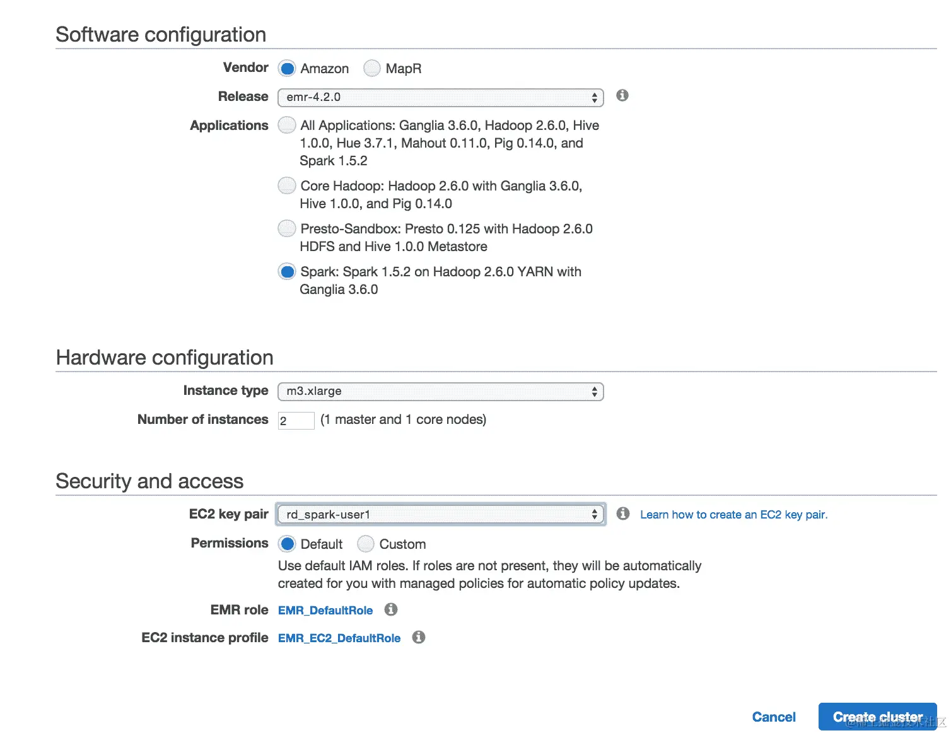Click the Number of instances field
The image size is (951, 733).
tap(296, 421)
